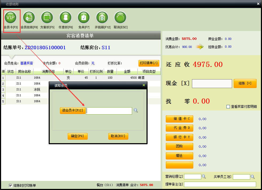Select the 储值卡 C payment button
The width and height of the screenshot is (262, 190).
(179, 119)
